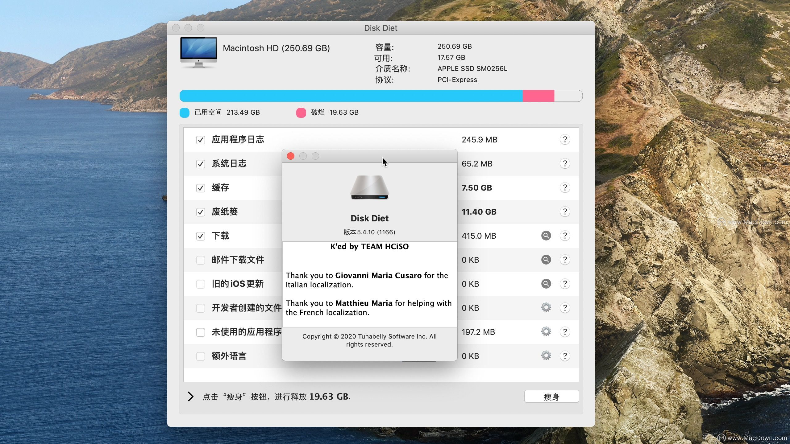Open help for 下载 row
The width and height of the screenshot is (790, 444).
tap(565, 236)
